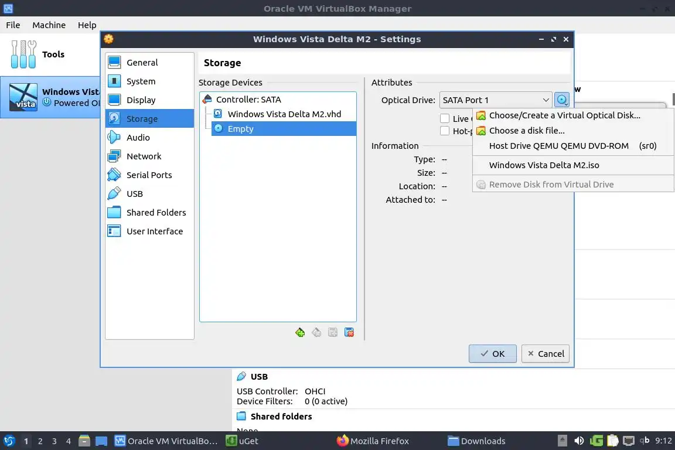Click the greyed Add Attachment icon
675x450 pixels.
coord(333,332)
